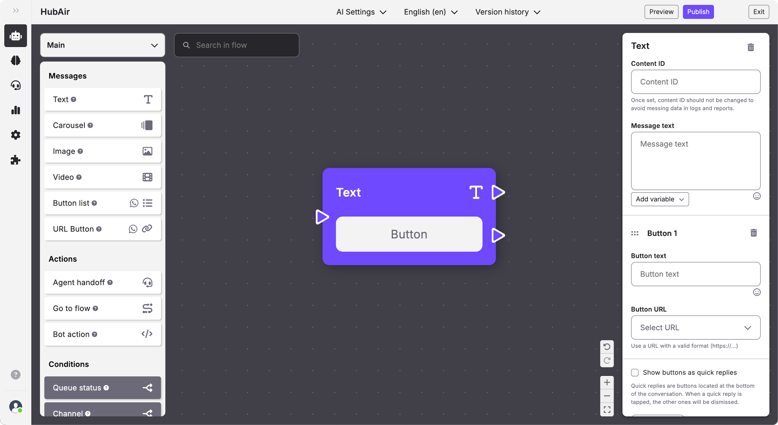Enable Show buttons as quick replies checkbox
The width and height of the screenshot is (778, 425).
[635, 372]
